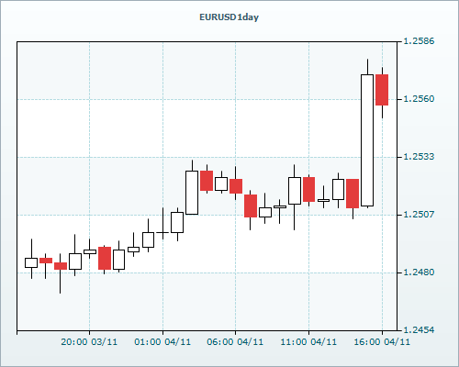Select the 16:00 04/11 time label
The image size is (459, 367).
[382, 342]
